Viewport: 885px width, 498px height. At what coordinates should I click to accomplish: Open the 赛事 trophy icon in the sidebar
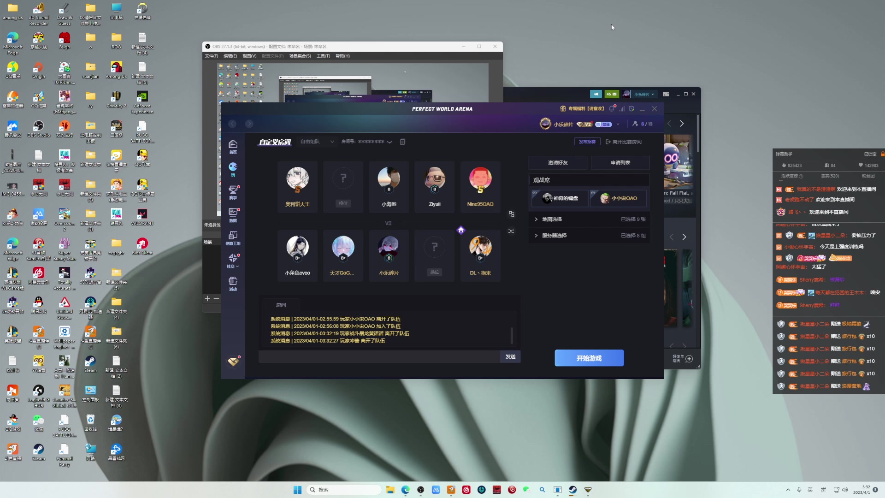[x=233, y=192]
